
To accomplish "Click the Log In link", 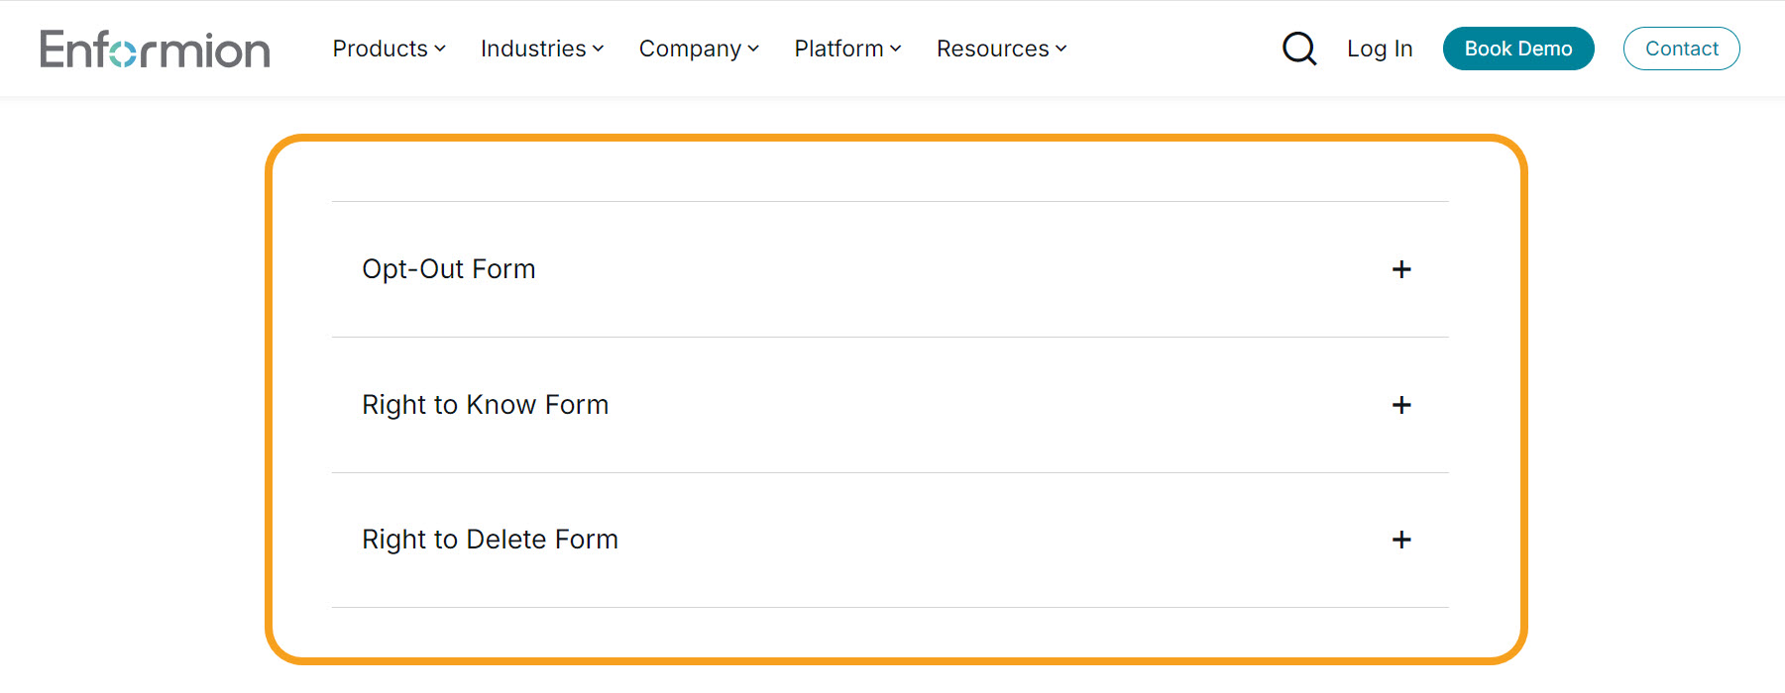I will [x=1380, y=48].
